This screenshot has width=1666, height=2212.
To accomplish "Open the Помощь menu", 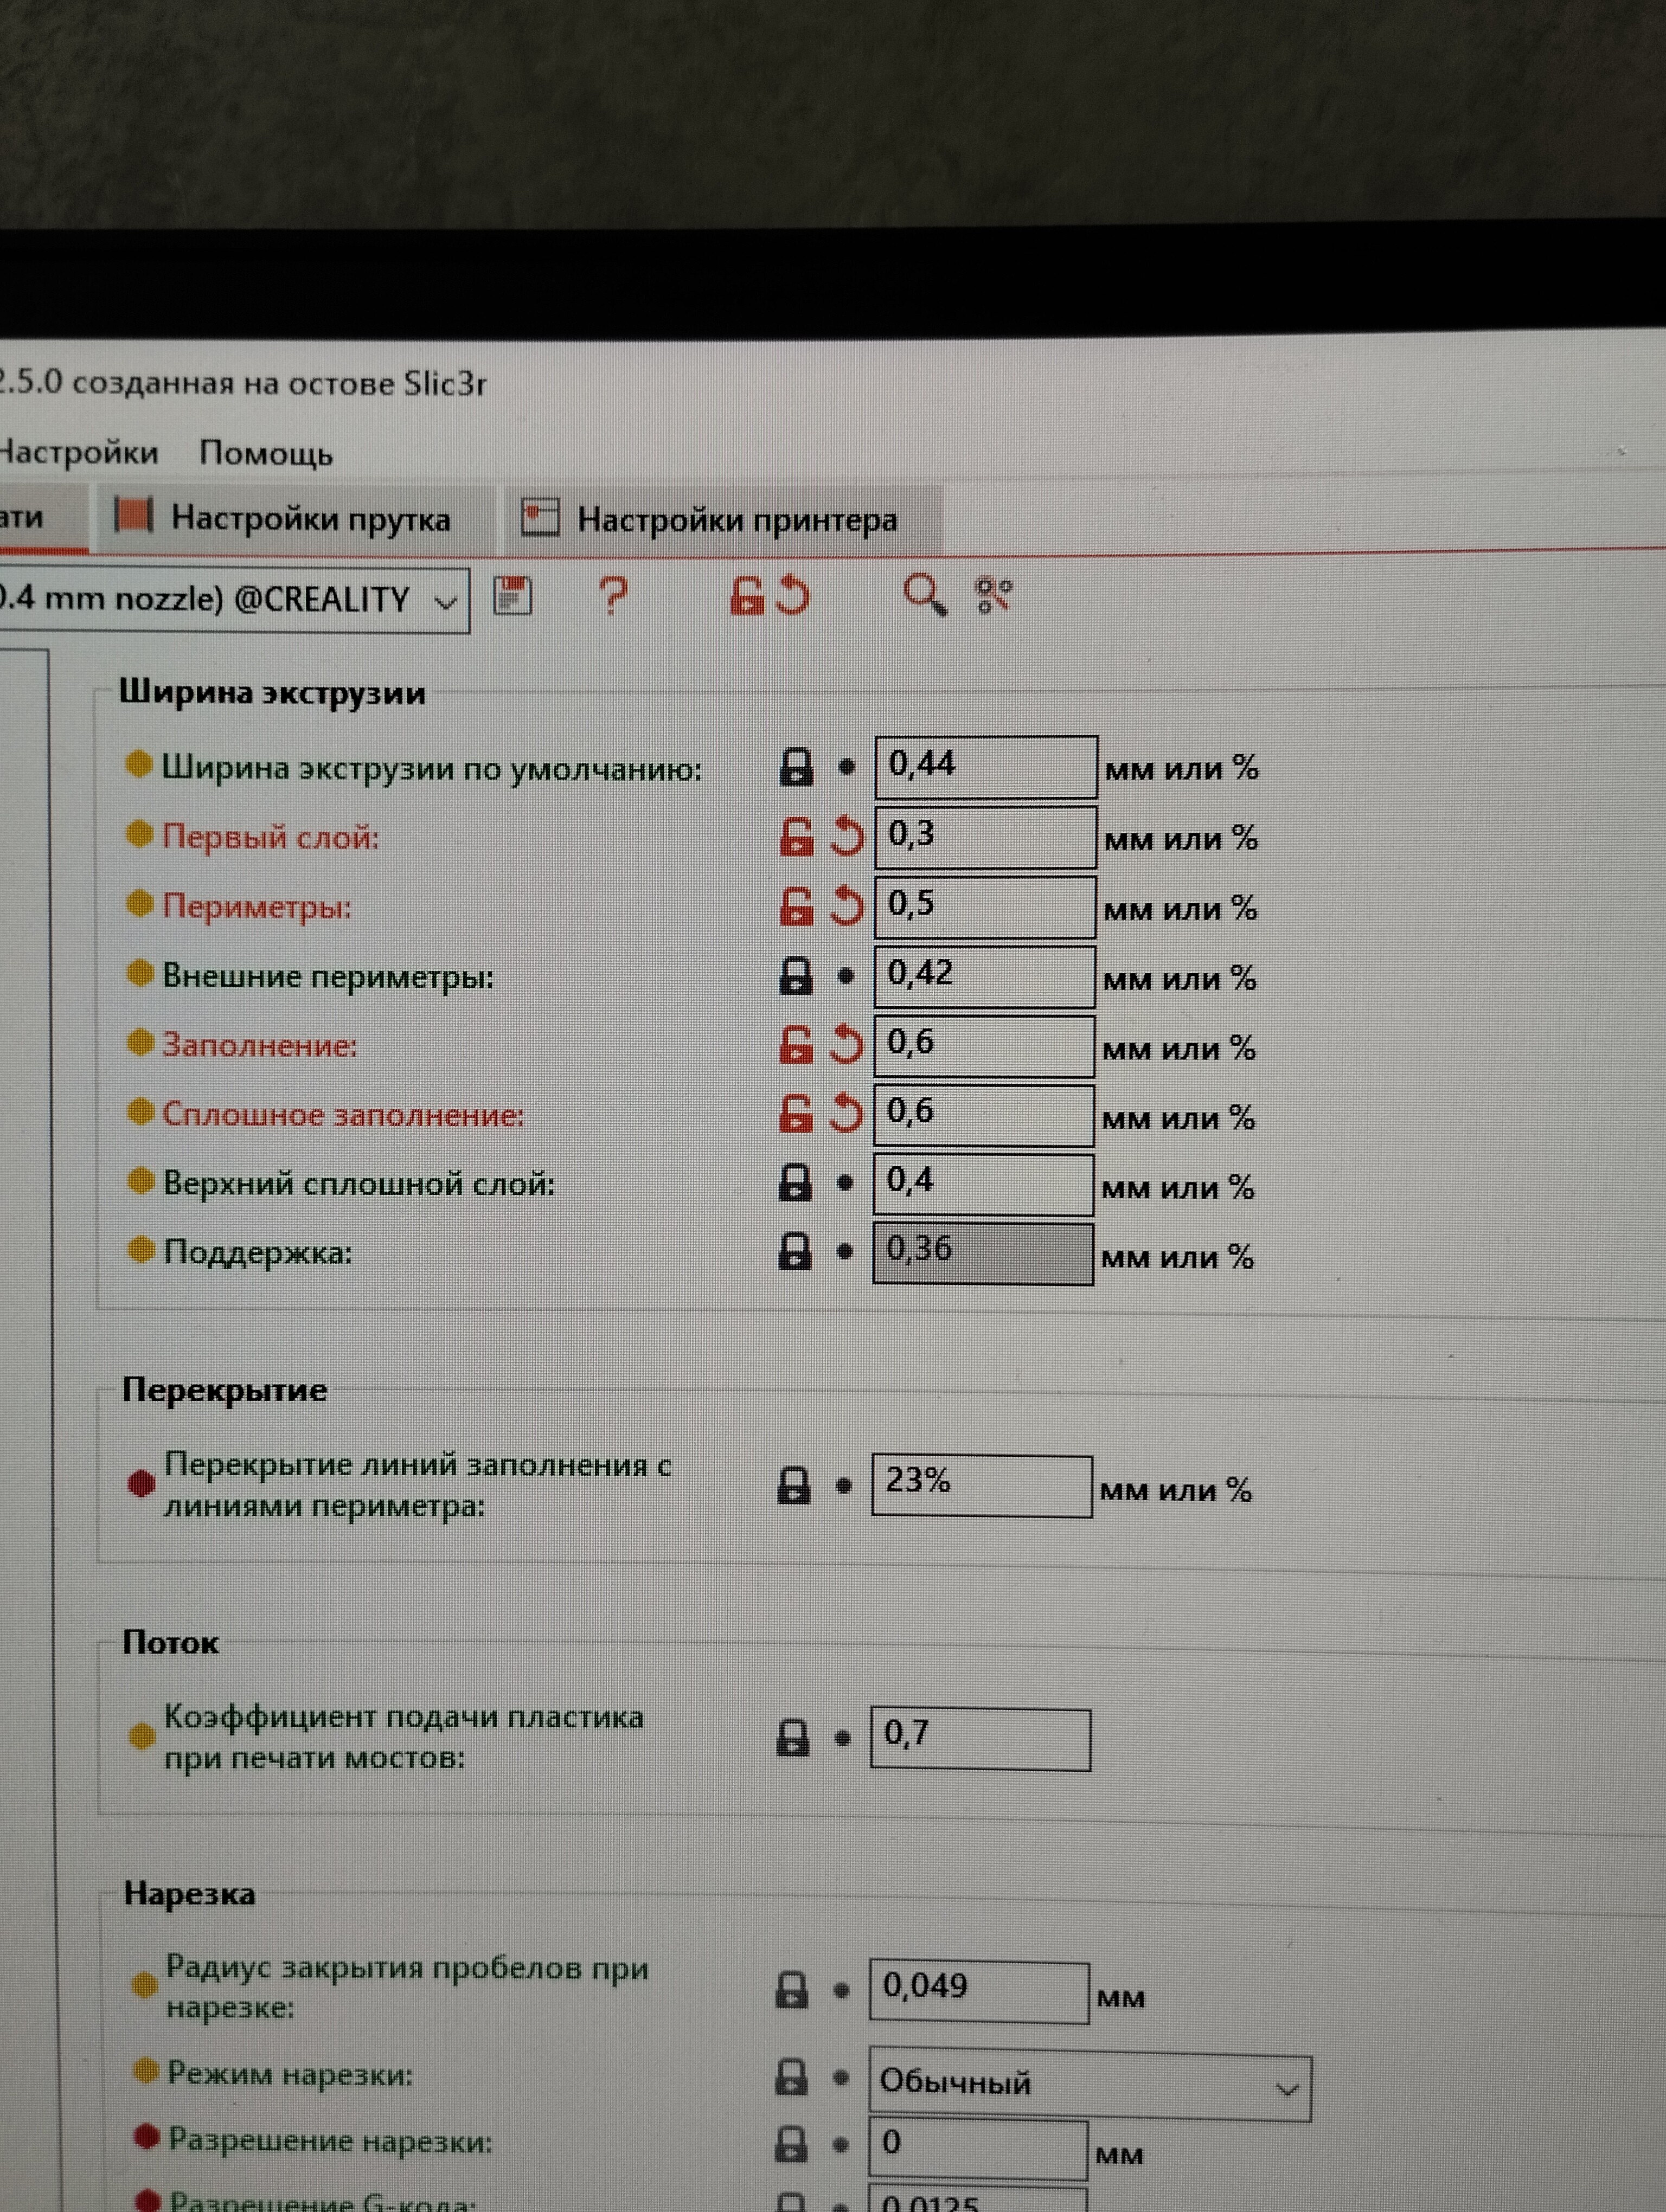I will click(265, 453).
